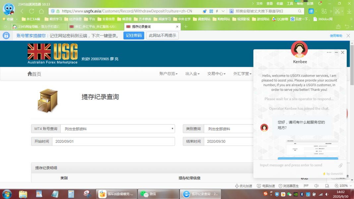Open WeChat from the taskbar
The width and height of the screenshot is (354, 199).
coord(148,194)
